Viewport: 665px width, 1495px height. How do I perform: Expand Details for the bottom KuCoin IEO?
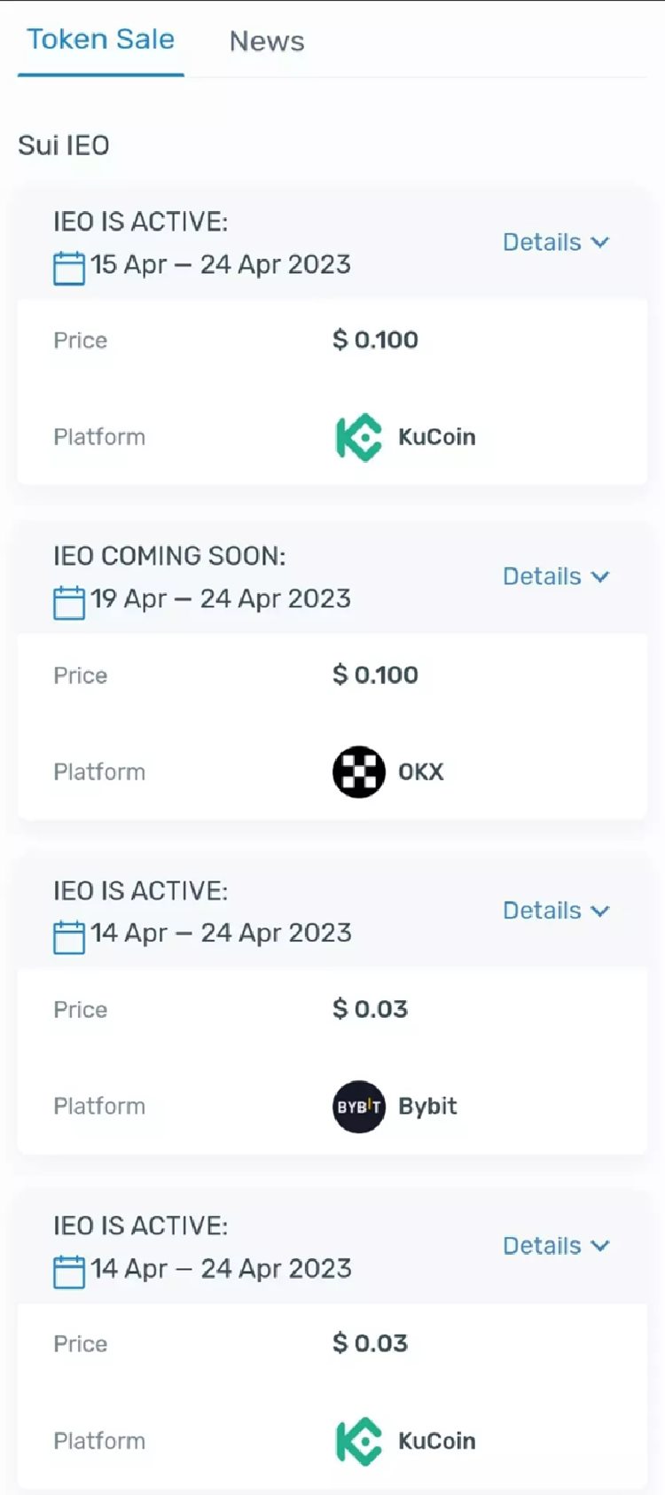coord(555,1246)
